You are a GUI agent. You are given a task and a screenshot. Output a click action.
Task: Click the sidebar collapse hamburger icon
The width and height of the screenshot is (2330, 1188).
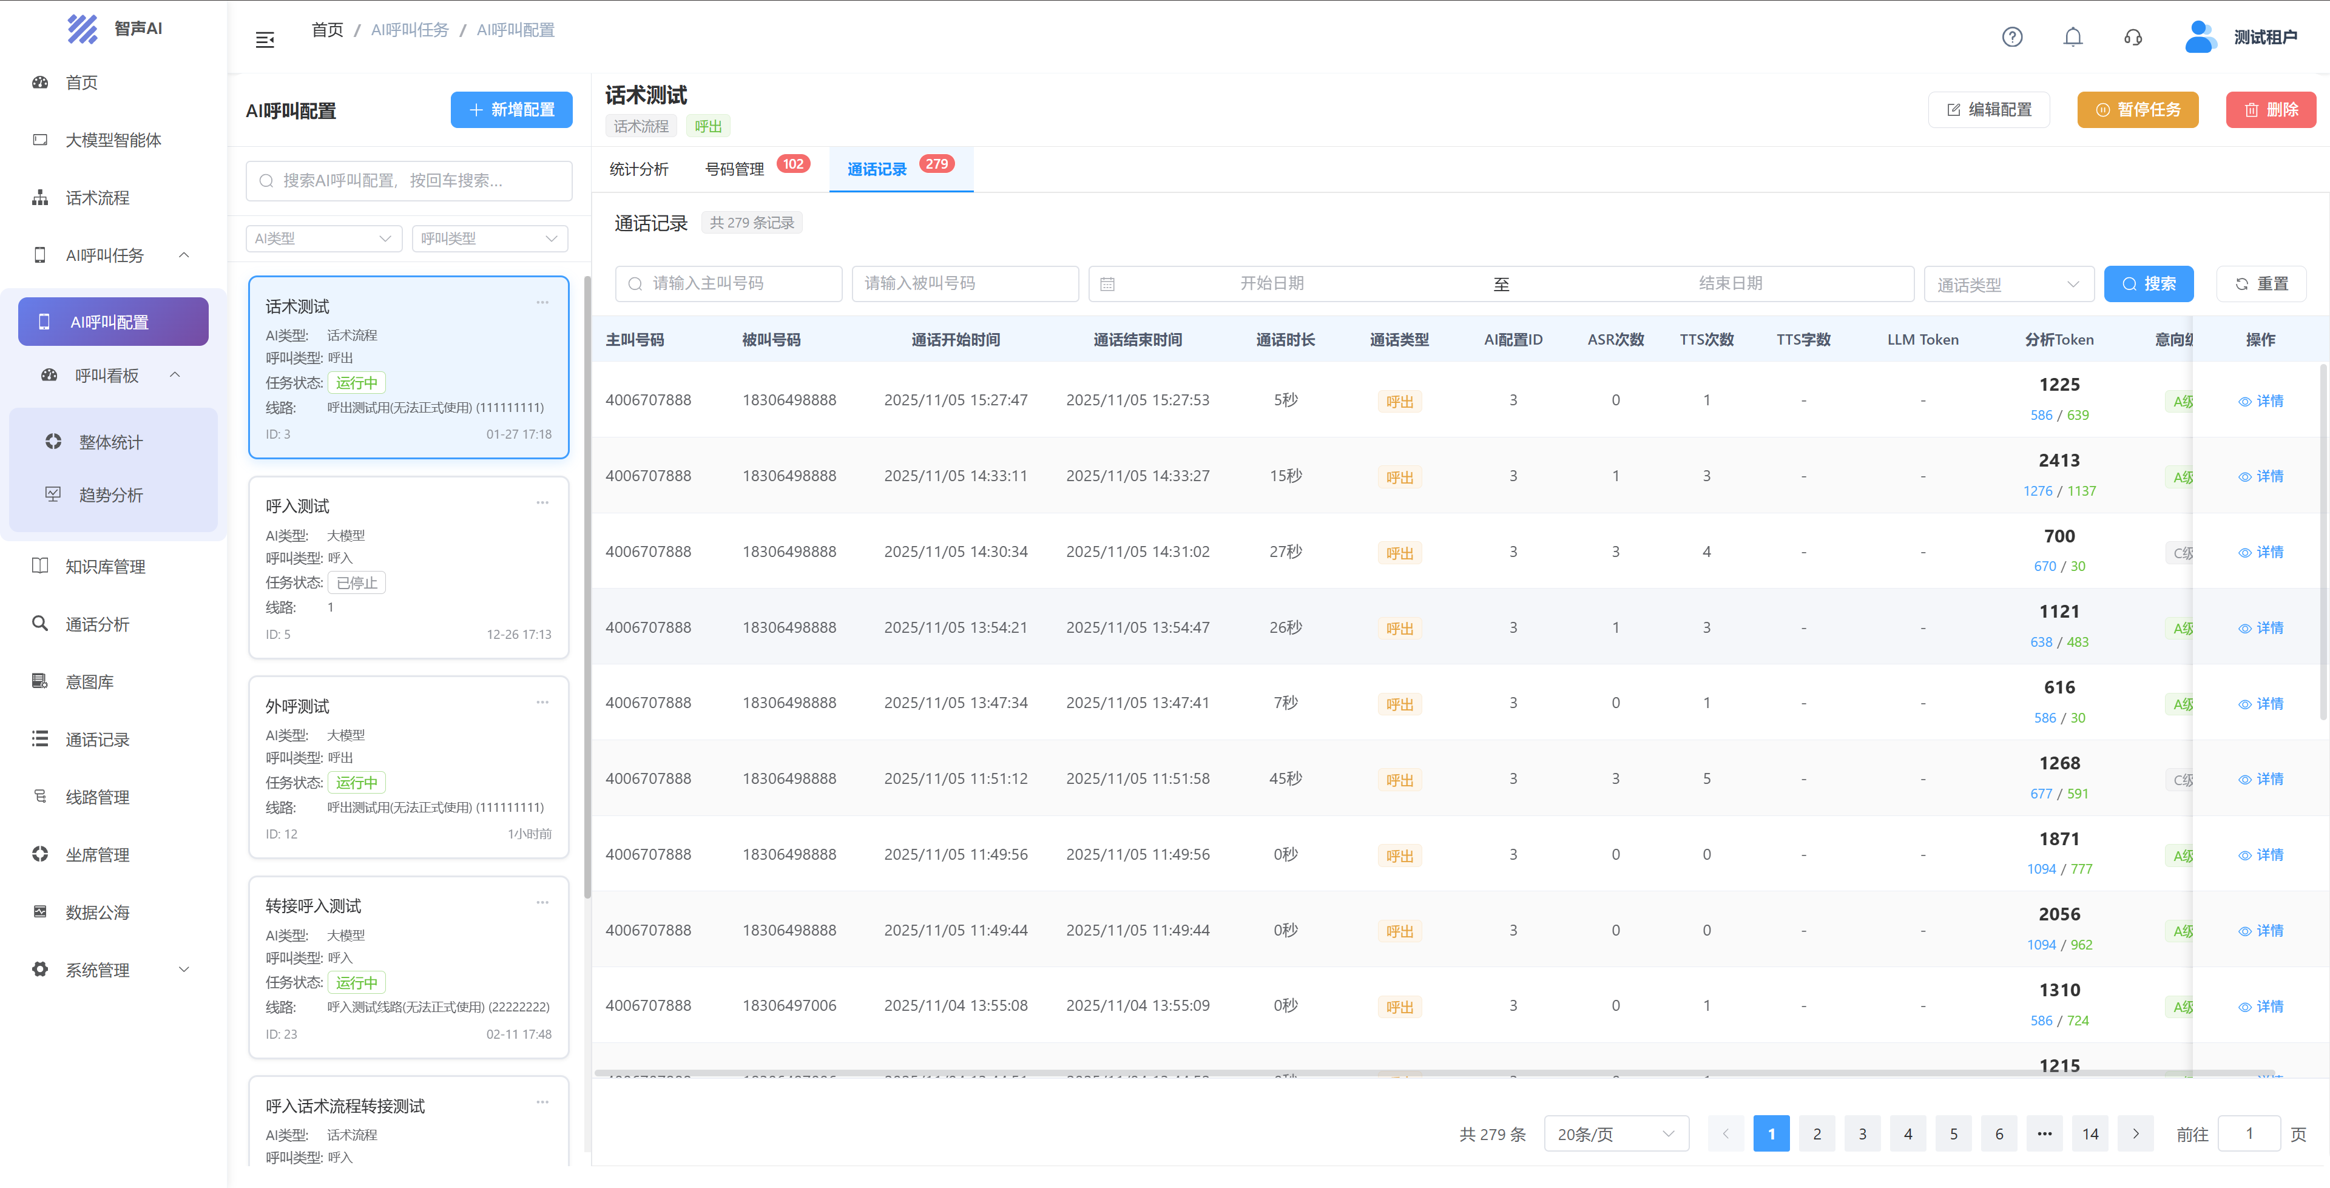click(x=264, y=40)
